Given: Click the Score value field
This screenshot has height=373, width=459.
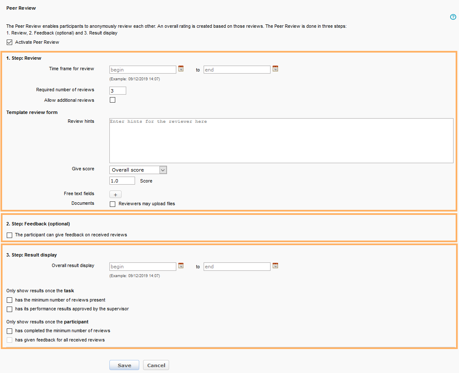Looking at the screenshot, I should point(122,180).
